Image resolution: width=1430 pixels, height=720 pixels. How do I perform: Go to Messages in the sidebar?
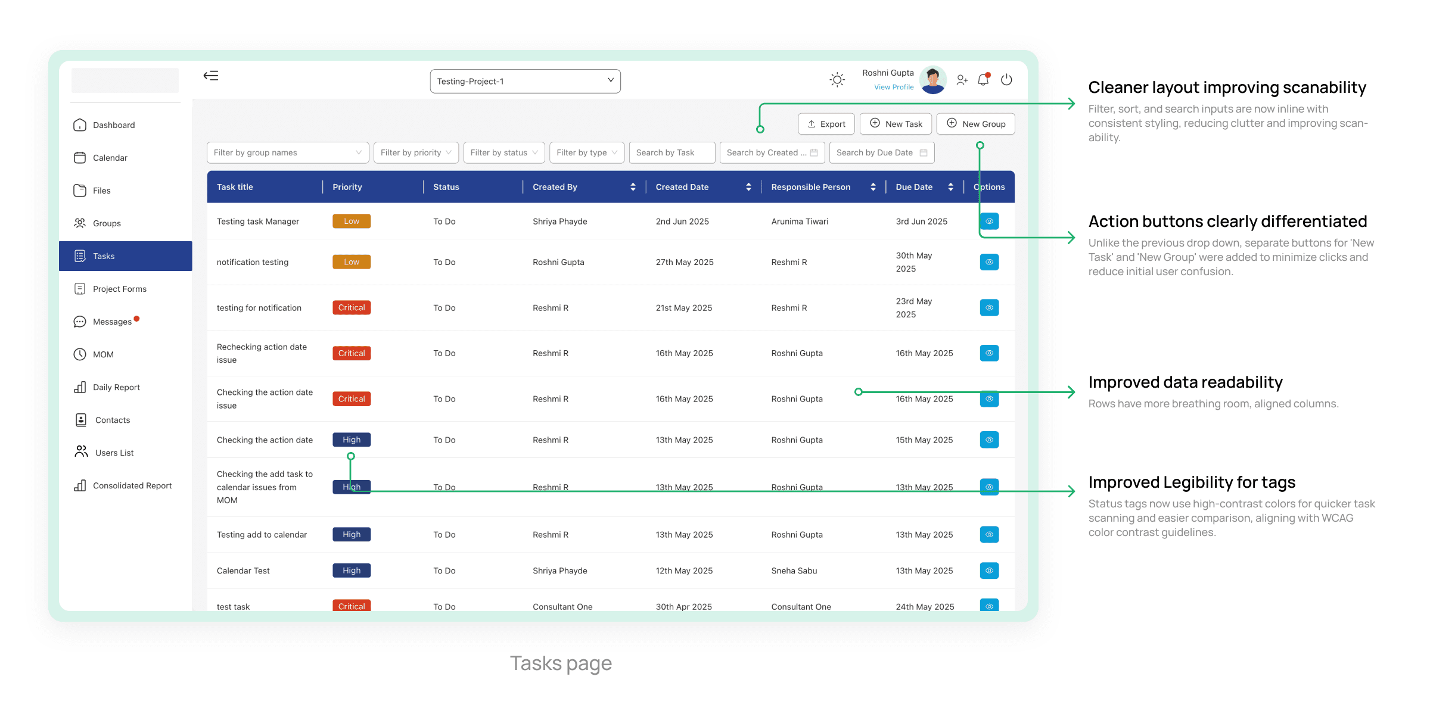[112, 322]
